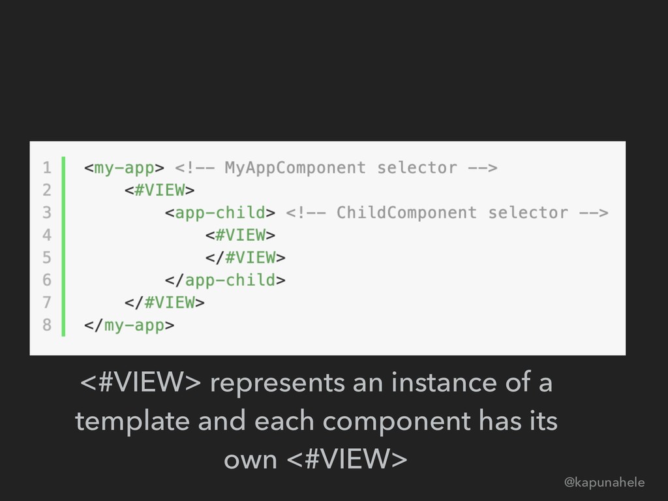This screenshot has width=668, height=501.
Task: Select the opening <app-child> tag
Action: tap(219, 213)
